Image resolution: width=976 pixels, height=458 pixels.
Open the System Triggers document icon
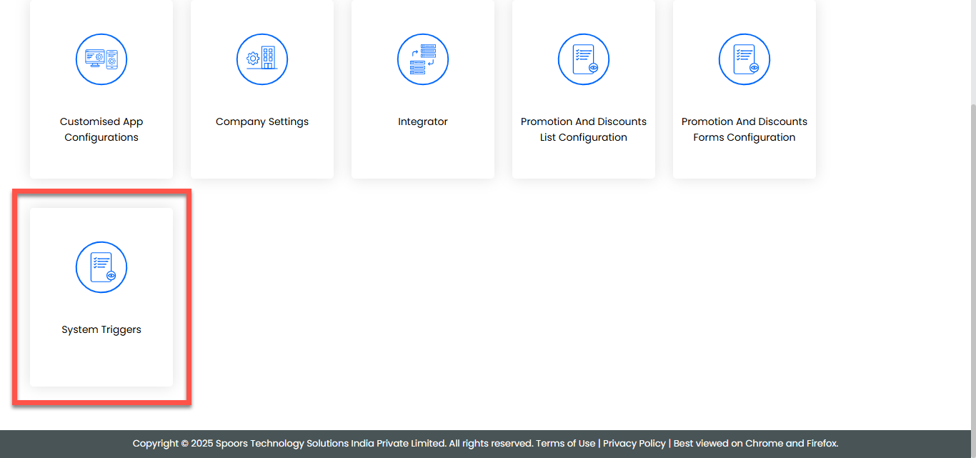[x=101, y=267]
